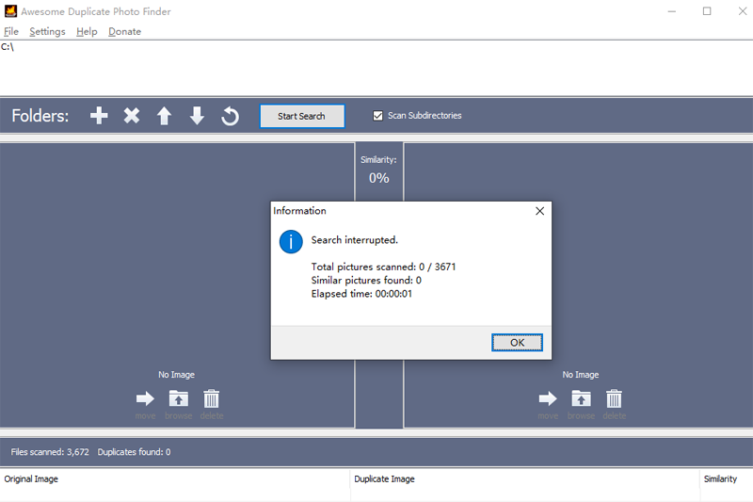Click the left panel move arrow icon
753x502 pixels.
pyautogui.click(x=145, y=398)
